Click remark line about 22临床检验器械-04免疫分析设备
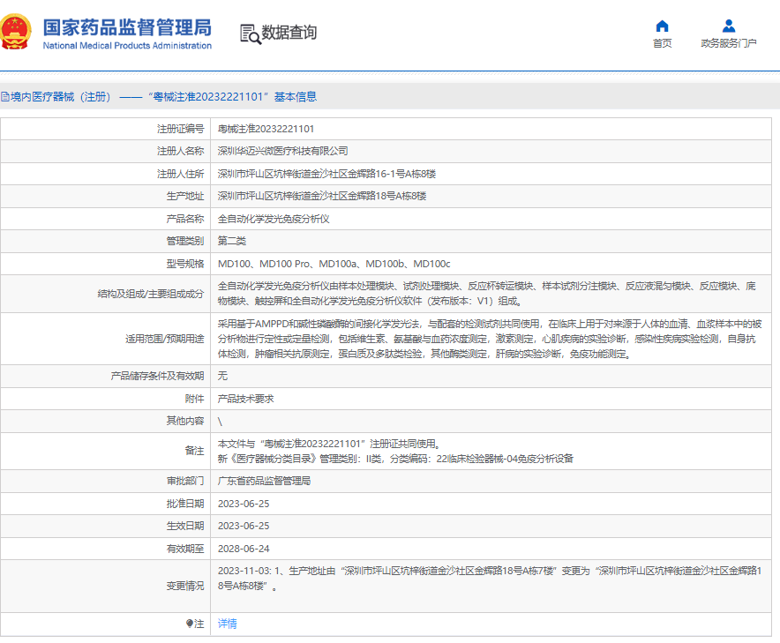Image resolution: width=780 pixels, height=643 pixels. tap(395, 459)
